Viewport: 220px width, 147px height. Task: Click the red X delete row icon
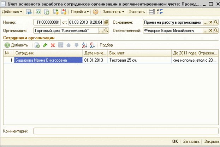click(53, 45)
